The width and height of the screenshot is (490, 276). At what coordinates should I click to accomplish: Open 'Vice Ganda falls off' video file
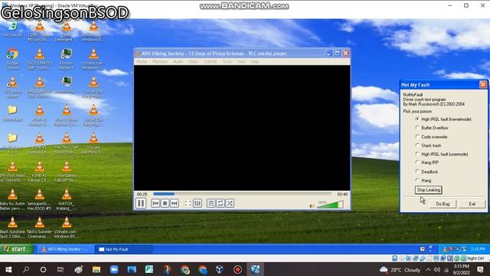click(67, 172)
